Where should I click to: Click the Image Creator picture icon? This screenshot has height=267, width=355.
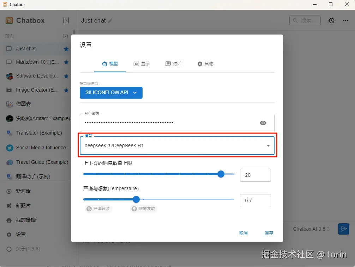9,90
